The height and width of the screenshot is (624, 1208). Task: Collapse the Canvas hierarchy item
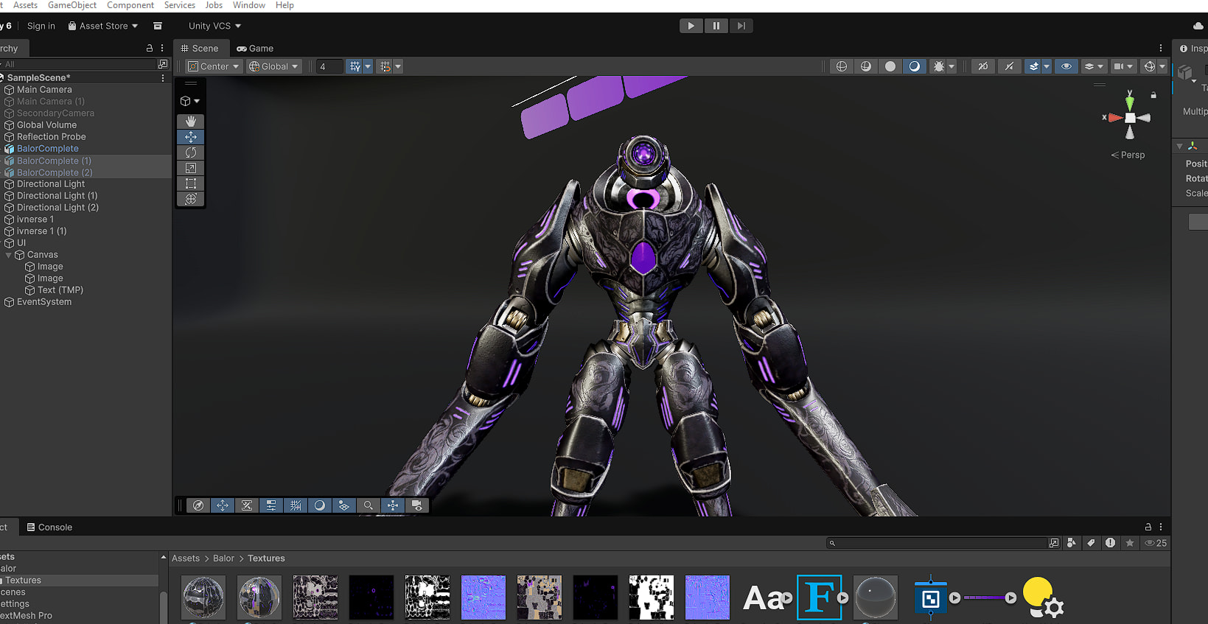coord(9,255)
